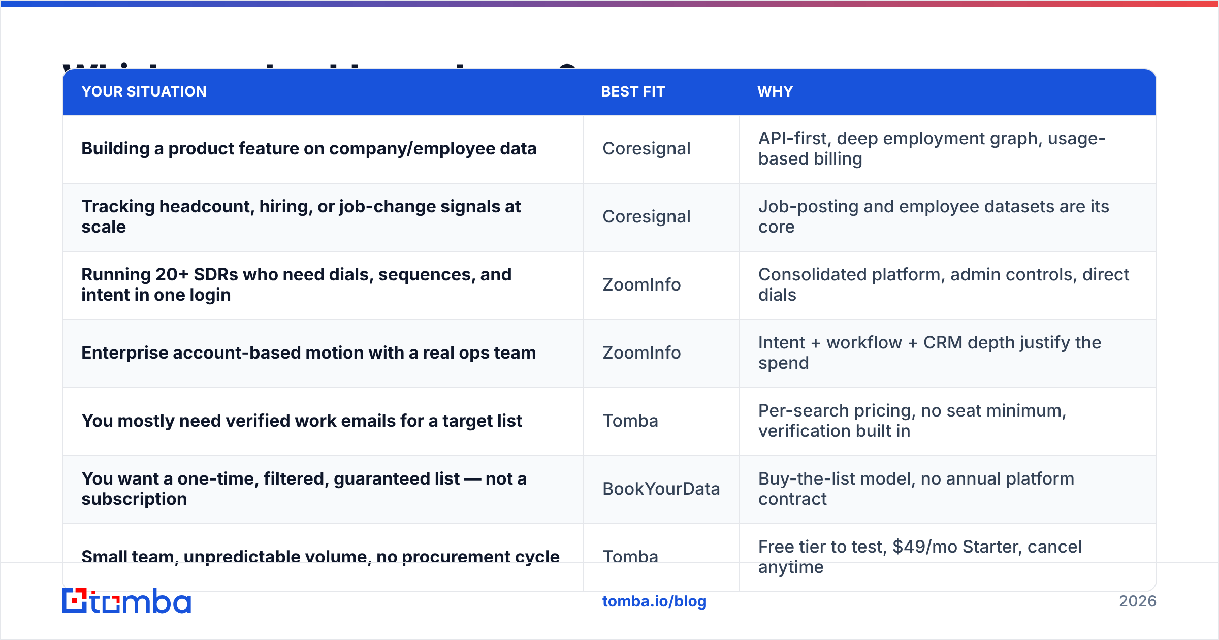Select the YOUR SITUATION column header
This screenshot has width=1219, height=640.
pos(144,91)
